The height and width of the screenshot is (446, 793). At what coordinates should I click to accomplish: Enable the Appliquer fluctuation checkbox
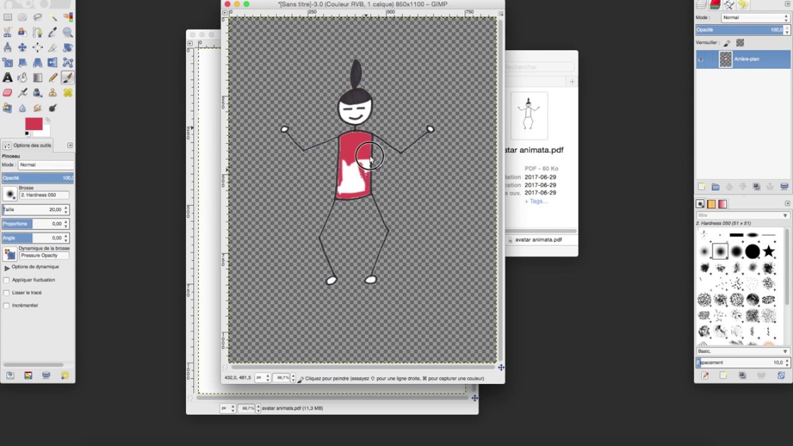tap(7, 280)
